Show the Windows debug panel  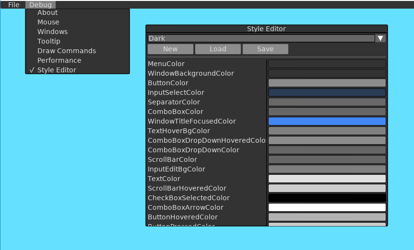(53, 32)
